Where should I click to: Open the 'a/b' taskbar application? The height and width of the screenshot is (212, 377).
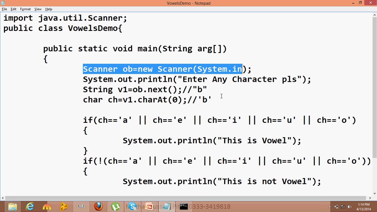tap(81, 207)
